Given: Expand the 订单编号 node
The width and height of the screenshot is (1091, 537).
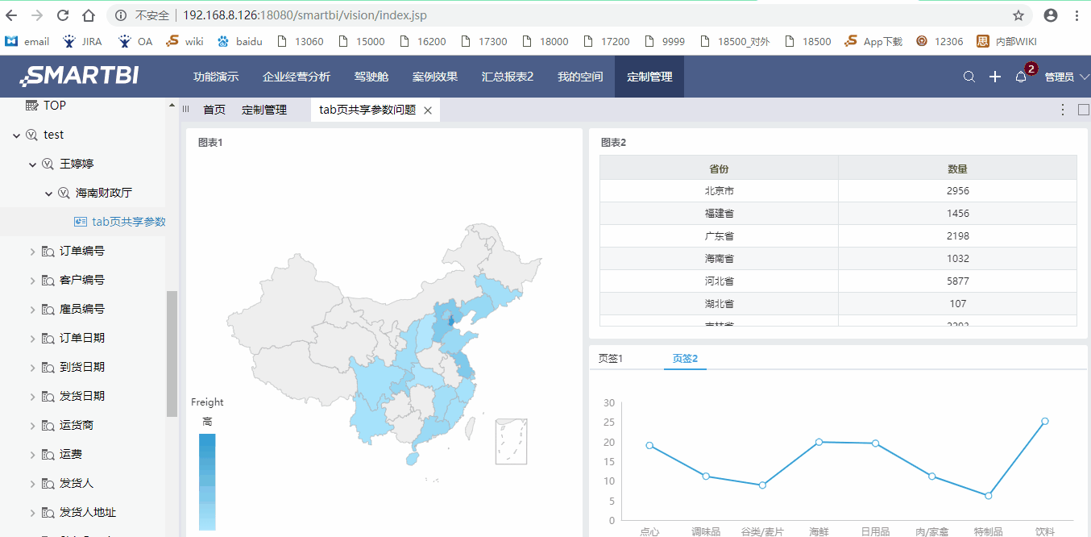Looking at the screenshot, I should click(33, 252).
